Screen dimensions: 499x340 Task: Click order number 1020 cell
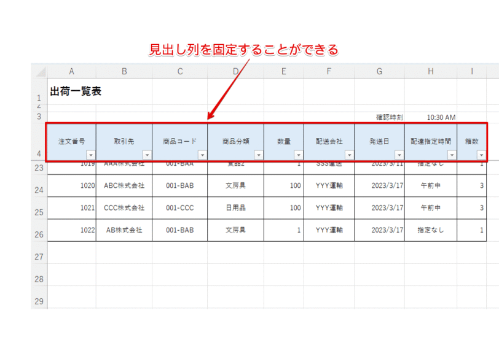(72, 185)
